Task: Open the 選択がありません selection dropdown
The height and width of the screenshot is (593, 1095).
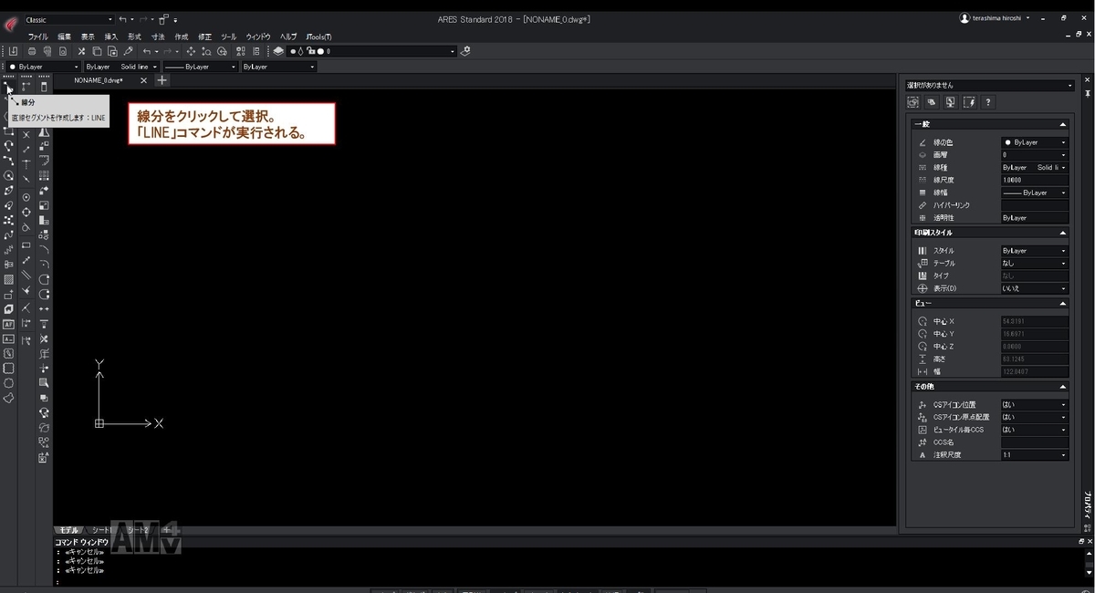Action: click(x=989, y=85)
